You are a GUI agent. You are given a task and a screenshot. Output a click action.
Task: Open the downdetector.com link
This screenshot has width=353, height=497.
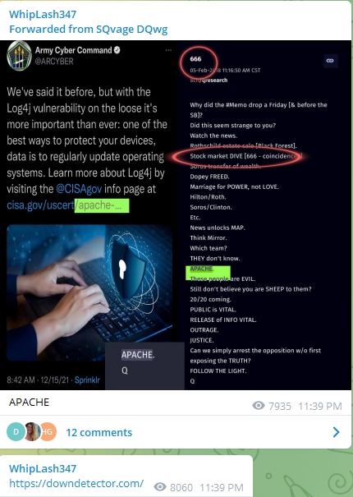[x=76, y=483]
